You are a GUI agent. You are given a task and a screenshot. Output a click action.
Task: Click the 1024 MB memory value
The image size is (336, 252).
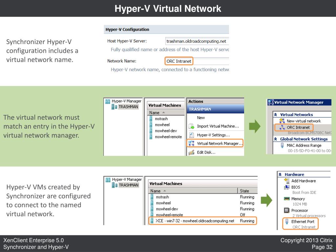[300, 204]
